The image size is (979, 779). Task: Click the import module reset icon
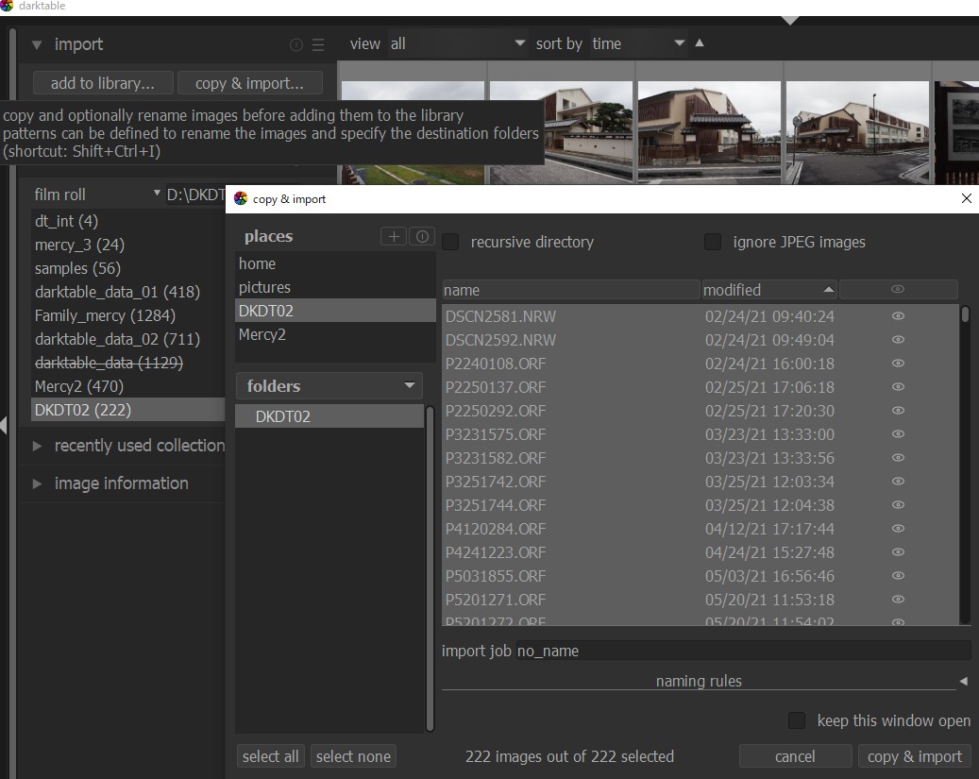point(296,45)
